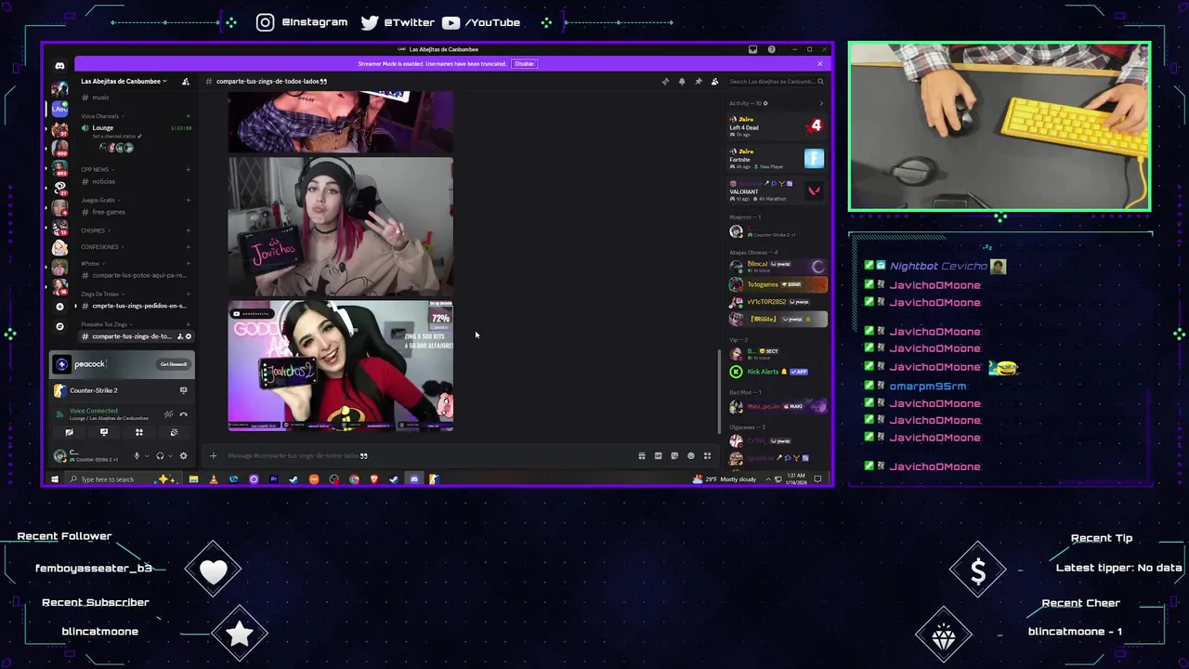The width and height of the screenshot is (1189, 669).
Task: Open the Discover servers compass icon
Action: point(59,326)
